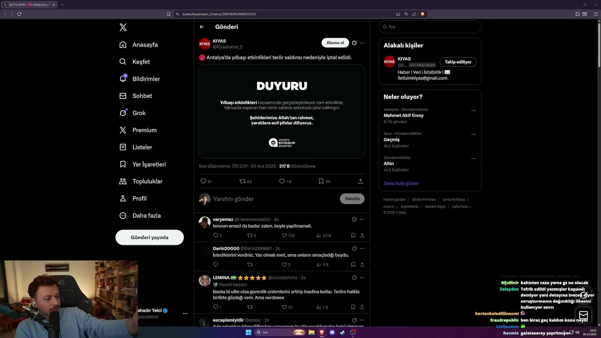This screenshot has height=338, width=601.
Task: Click the Windows Start button
Action: coord(248,332)
